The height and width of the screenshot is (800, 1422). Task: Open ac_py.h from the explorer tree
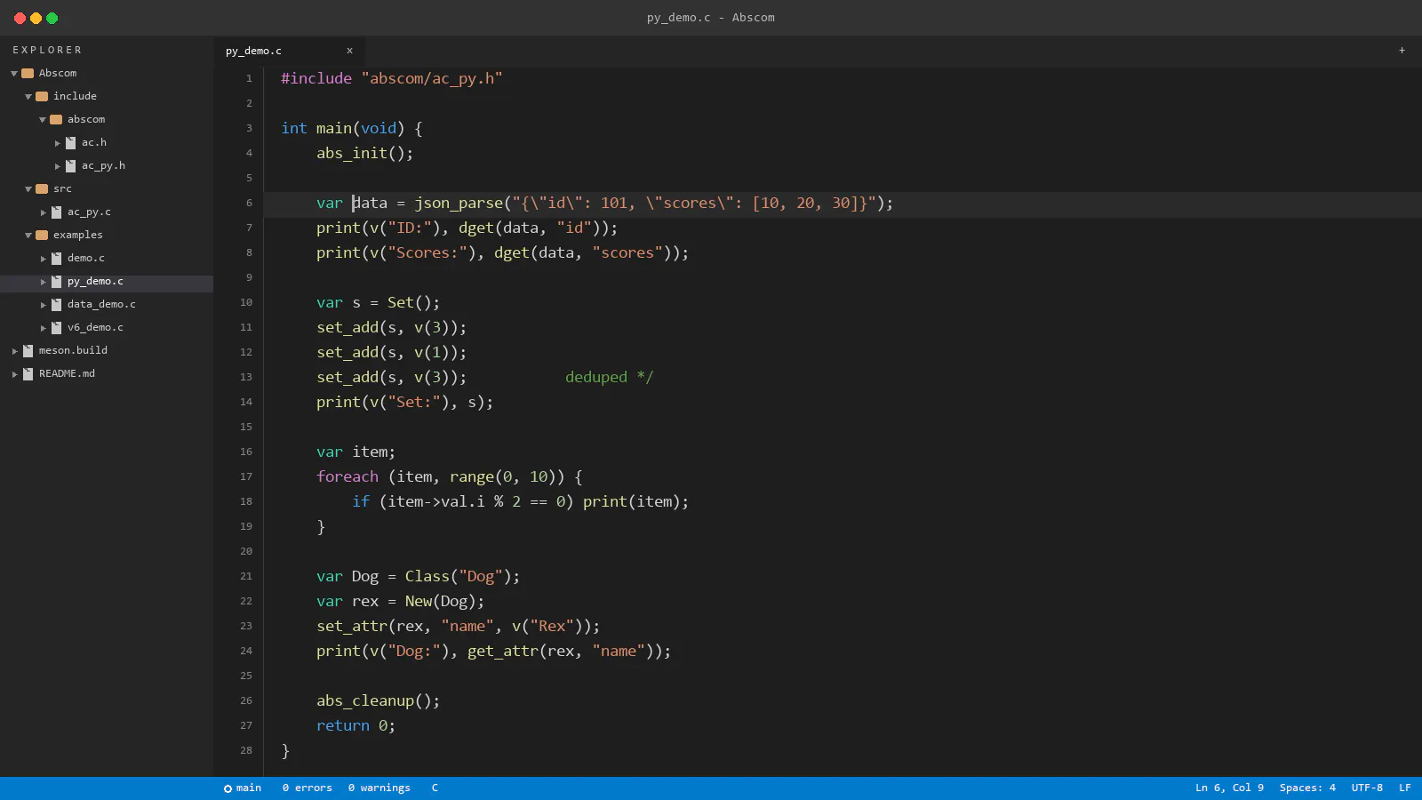[103, 165]
